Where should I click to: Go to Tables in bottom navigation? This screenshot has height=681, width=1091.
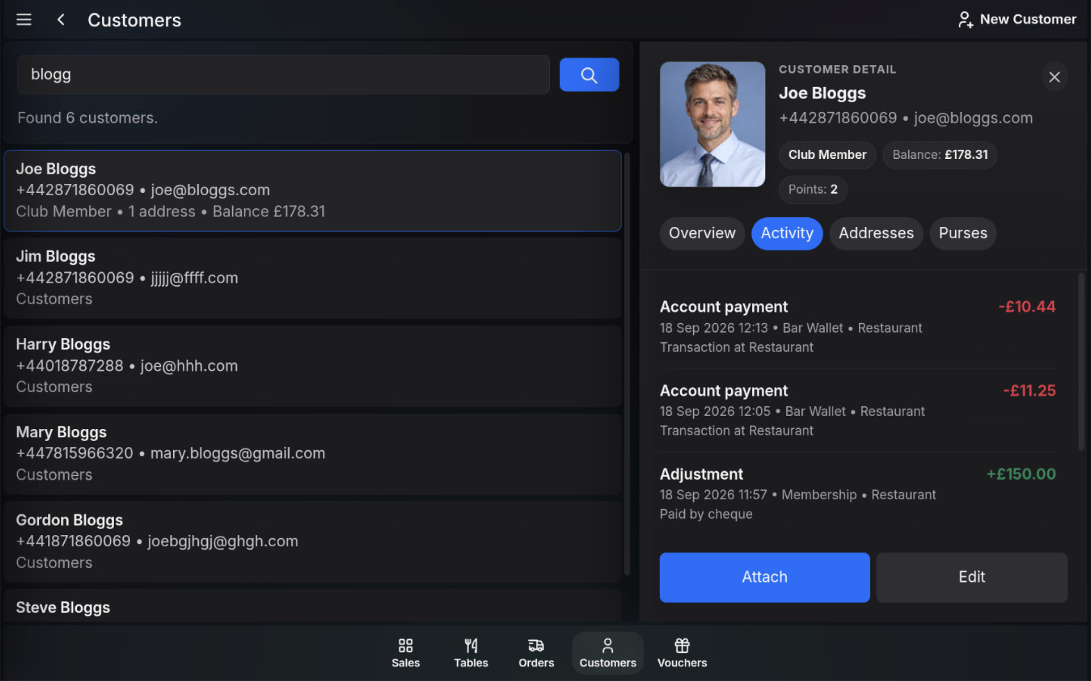coord(471,653)
